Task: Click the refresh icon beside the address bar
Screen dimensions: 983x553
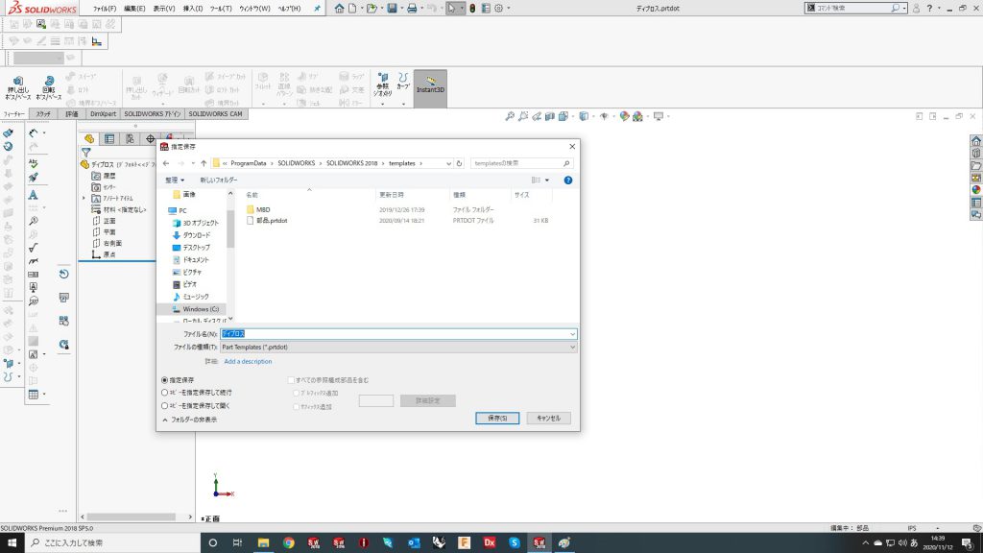Action: click(459, 163)
